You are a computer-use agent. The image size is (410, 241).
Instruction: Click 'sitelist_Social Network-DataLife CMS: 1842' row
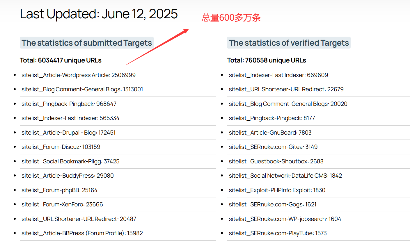tap(318, 176)
